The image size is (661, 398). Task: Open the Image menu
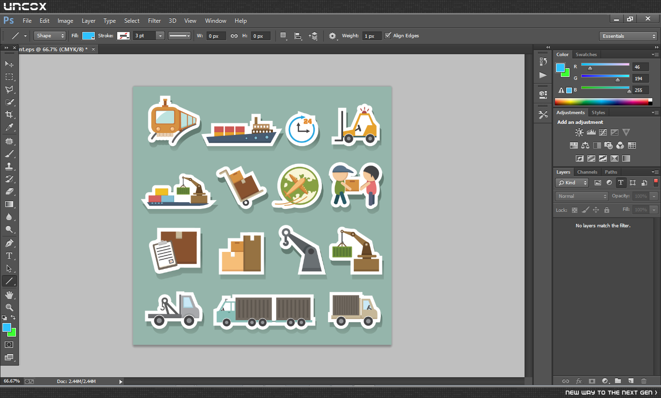click(65, 21)
